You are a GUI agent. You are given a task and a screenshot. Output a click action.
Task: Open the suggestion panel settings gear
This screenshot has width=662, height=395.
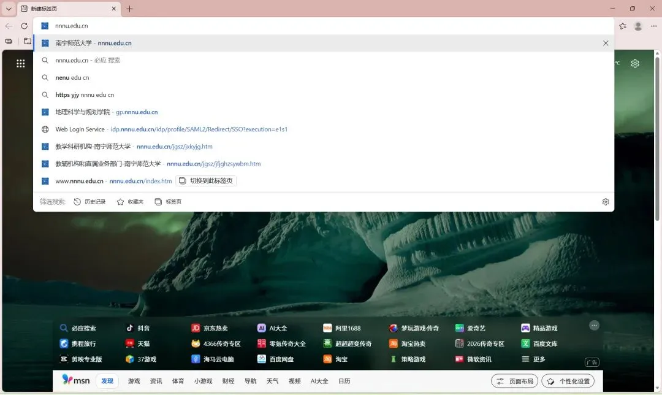(x=606, y=202)
